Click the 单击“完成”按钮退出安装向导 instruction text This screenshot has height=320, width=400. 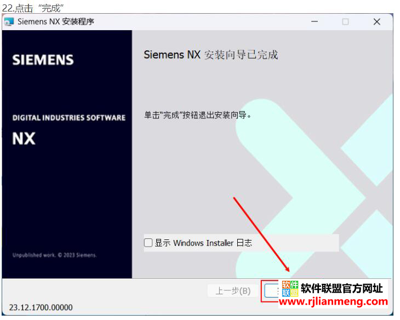tap(198, 115)
